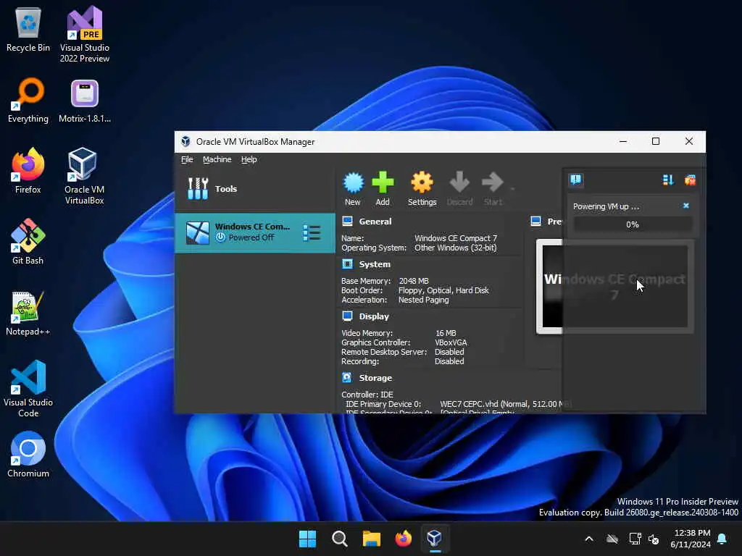Open the notifications bell icon
742x556 pixels.
tap(722, 539)
